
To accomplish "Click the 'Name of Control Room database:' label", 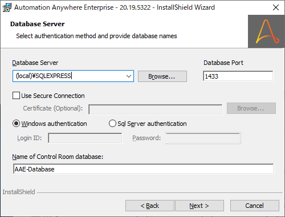I will click(58, 157).
